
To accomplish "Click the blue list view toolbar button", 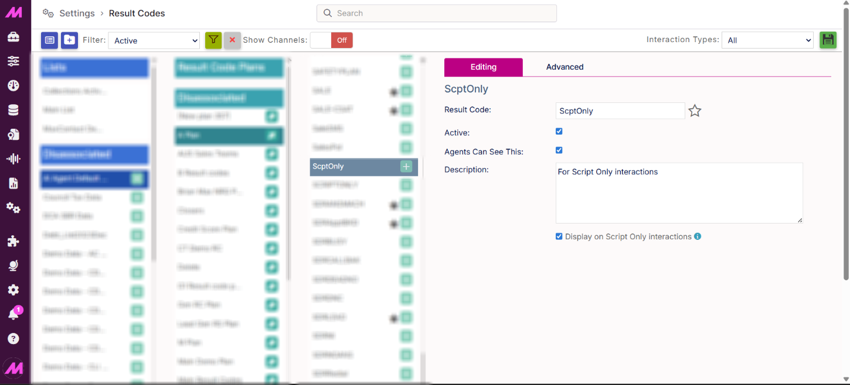I will pos(50,40).
